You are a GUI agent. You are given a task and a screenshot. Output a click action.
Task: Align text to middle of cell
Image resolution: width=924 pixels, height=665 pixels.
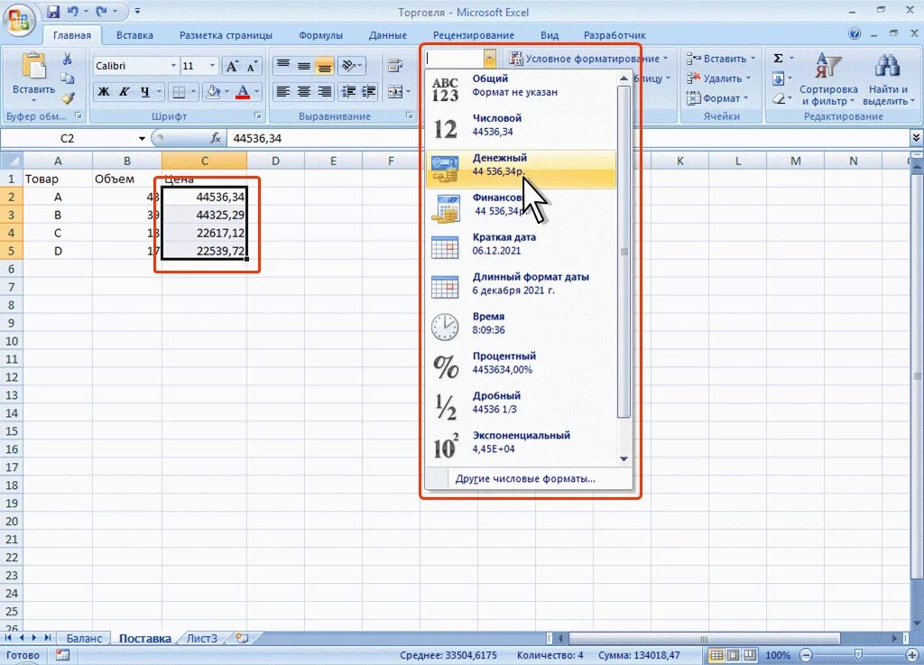304,65
